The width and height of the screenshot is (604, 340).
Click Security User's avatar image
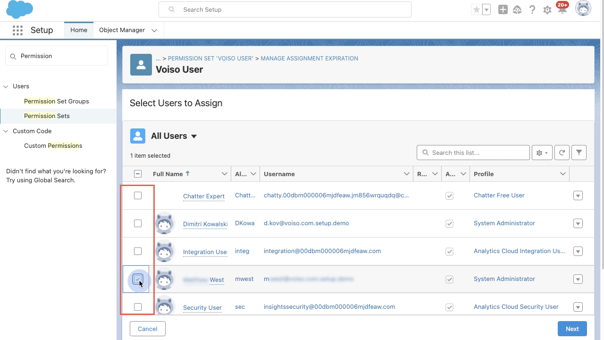pos(165,306)
